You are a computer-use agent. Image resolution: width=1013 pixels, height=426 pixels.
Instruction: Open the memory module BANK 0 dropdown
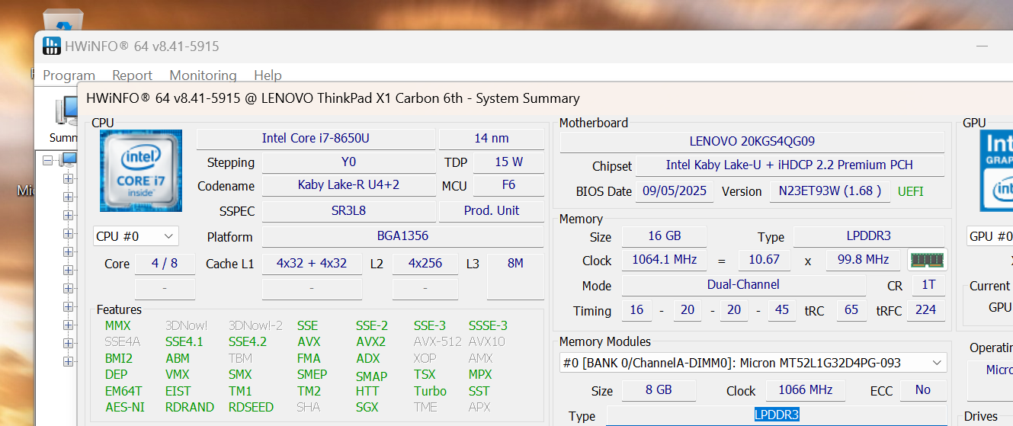click(x=753, y=363)
